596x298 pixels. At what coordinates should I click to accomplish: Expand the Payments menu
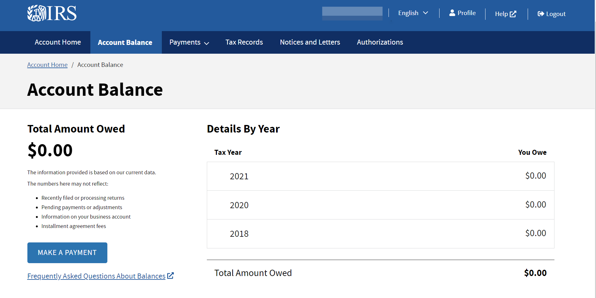click(x=189, y=42)
